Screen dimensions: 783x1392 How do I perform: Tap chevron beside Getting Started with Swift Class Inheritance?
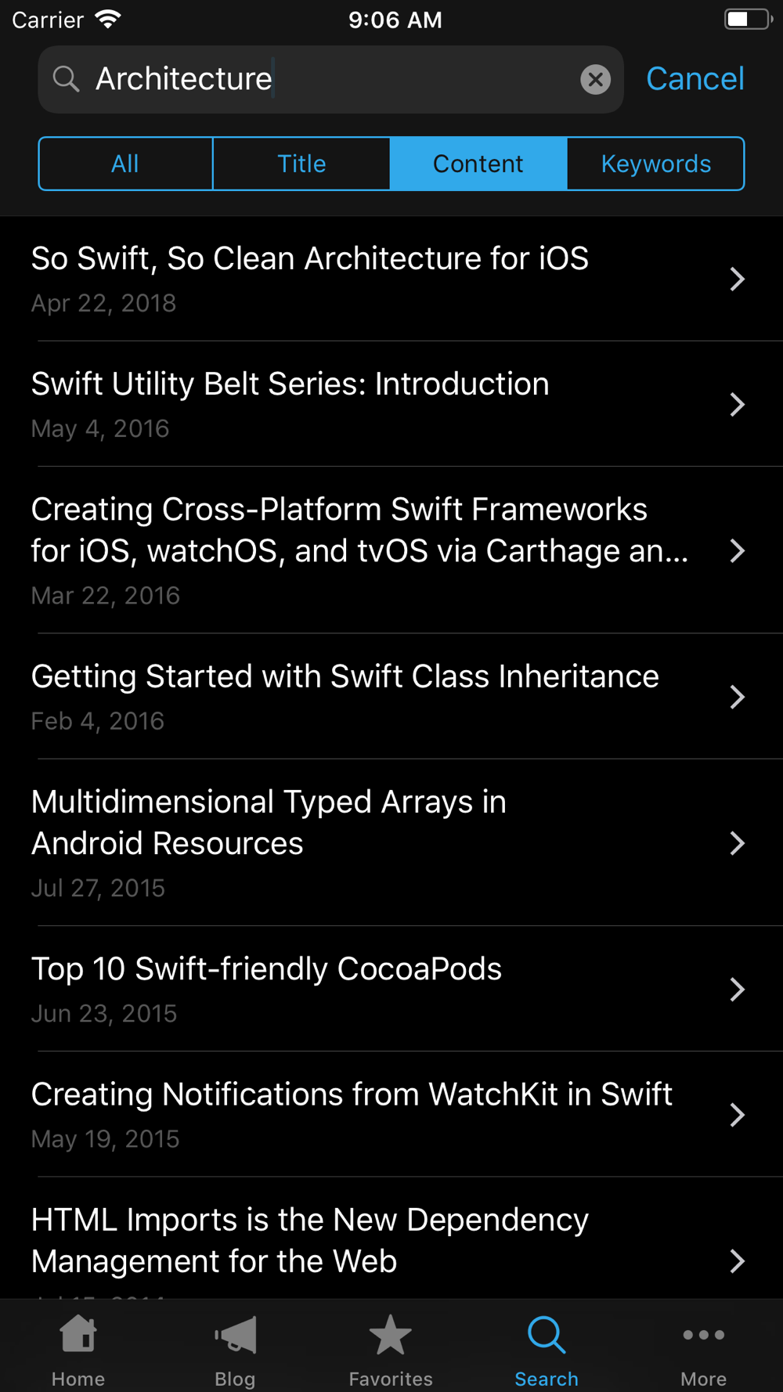737,697
